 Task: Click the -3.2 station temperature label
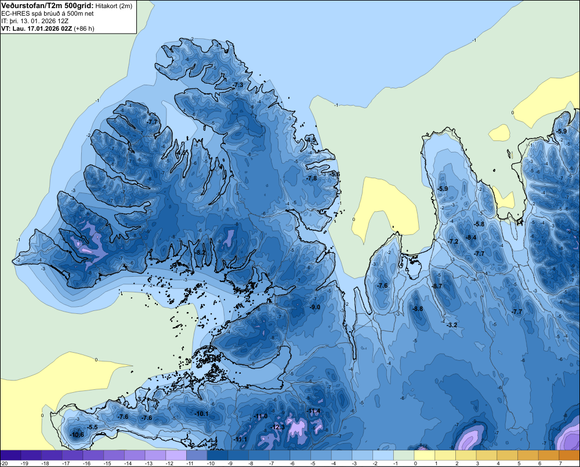click(452, 325)
